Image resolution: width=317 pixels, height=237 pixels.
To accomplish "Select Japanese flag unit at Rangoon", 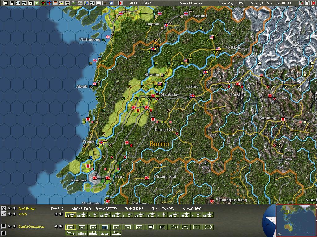I will pos(94,177).
